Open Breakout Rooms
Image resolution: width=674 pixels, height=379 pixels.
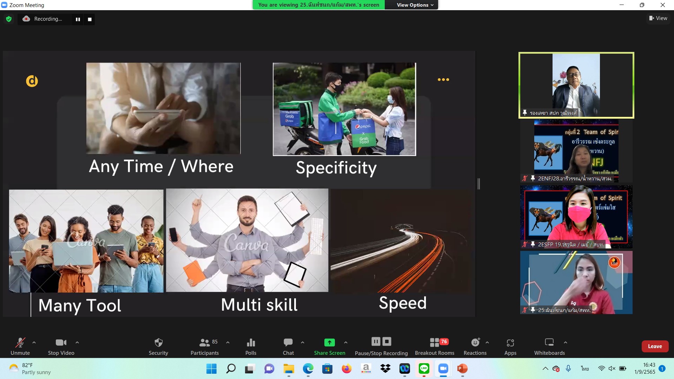pyautogui.click(x=435, y=346)
